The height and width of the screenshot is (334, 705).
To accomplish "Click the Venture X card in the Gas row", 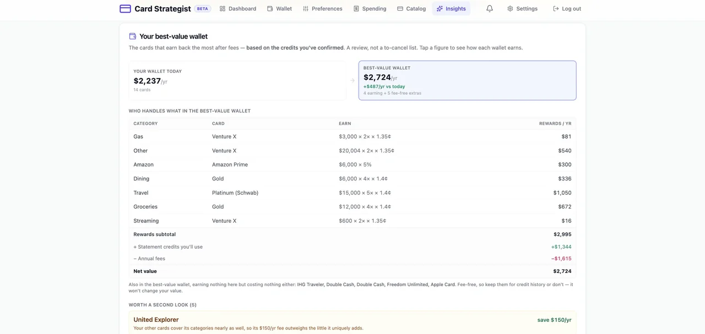I will 224,136.
